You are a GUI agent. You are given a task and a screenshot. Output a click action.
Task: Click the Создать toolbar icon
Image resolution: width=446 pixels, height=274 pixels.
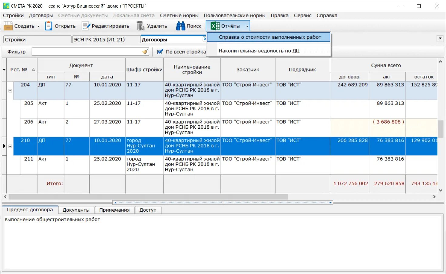click(8, 26)
